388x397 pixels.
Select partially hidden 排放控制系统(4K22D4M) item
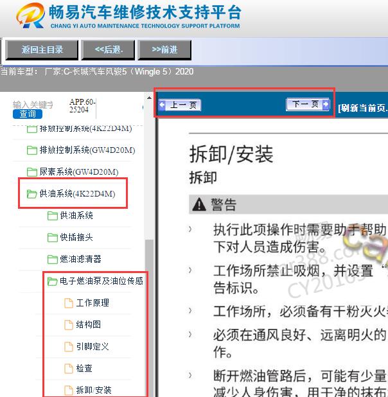pos(85,128)
